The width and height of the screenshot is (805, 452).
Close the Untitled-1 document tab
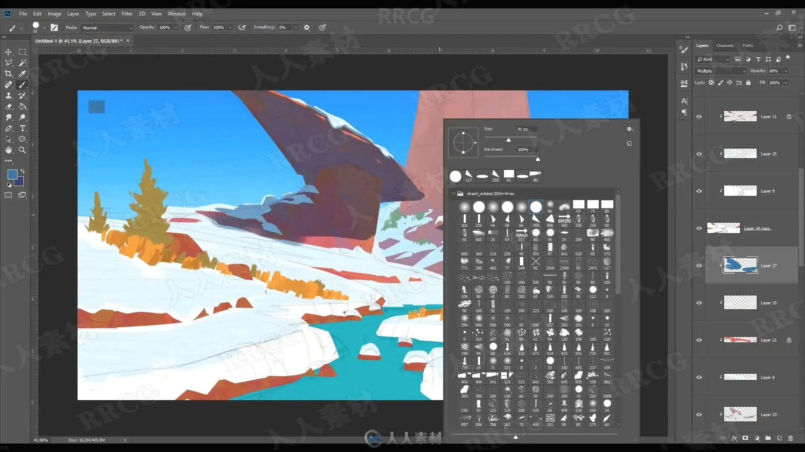128,41
